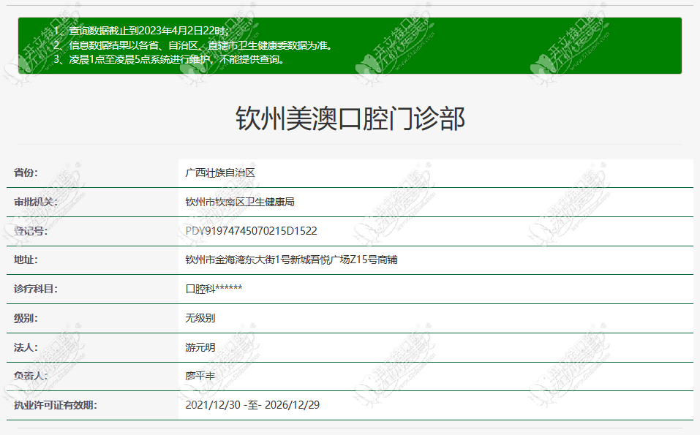Image resolution: width=700 pixels, height=435 pixels.
Task: Click the 地址 label
Action: click(x=26, y=260)
